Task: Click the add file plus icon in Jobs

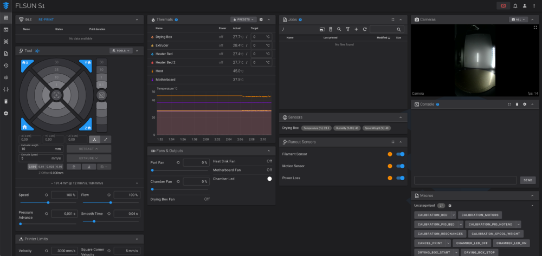Action: [356, 29]
